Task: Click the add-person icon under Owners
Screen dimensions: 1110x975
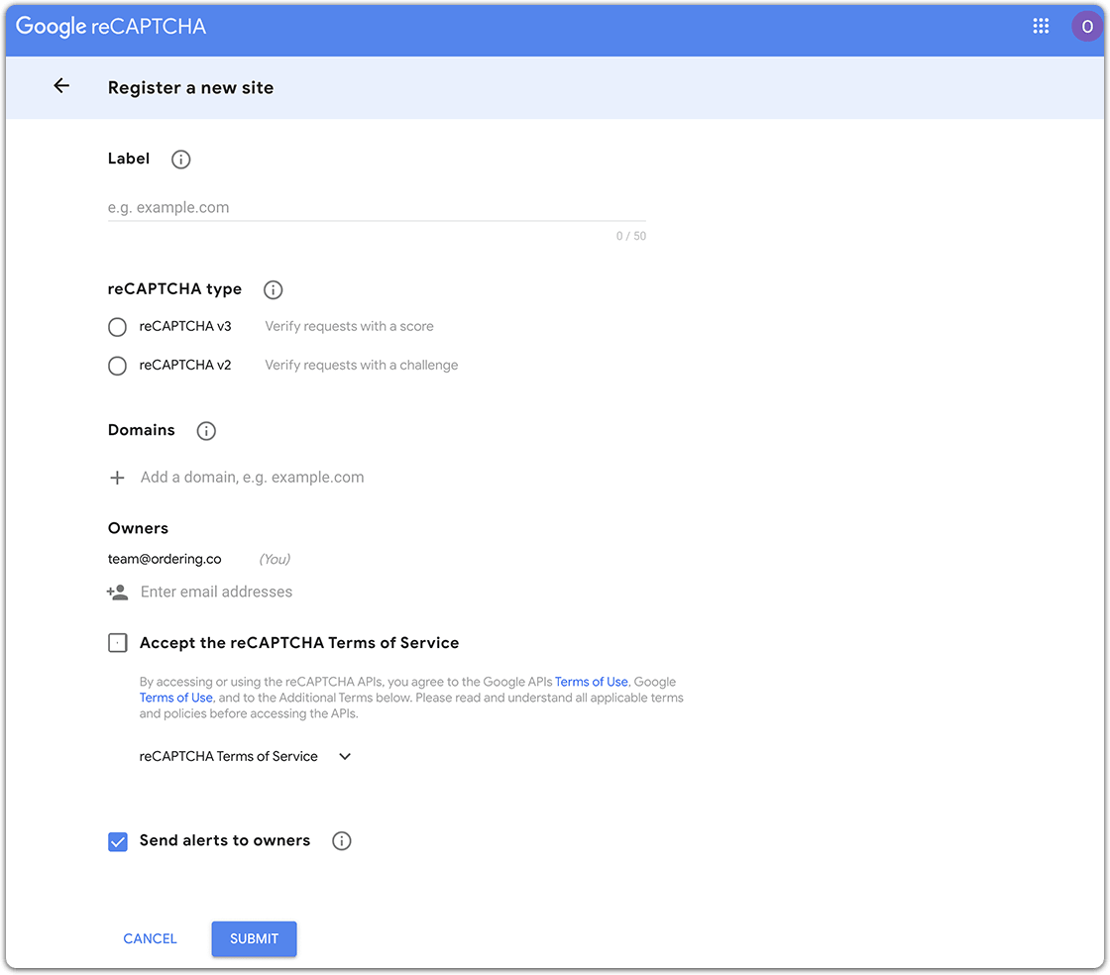Action: [118, 593]
